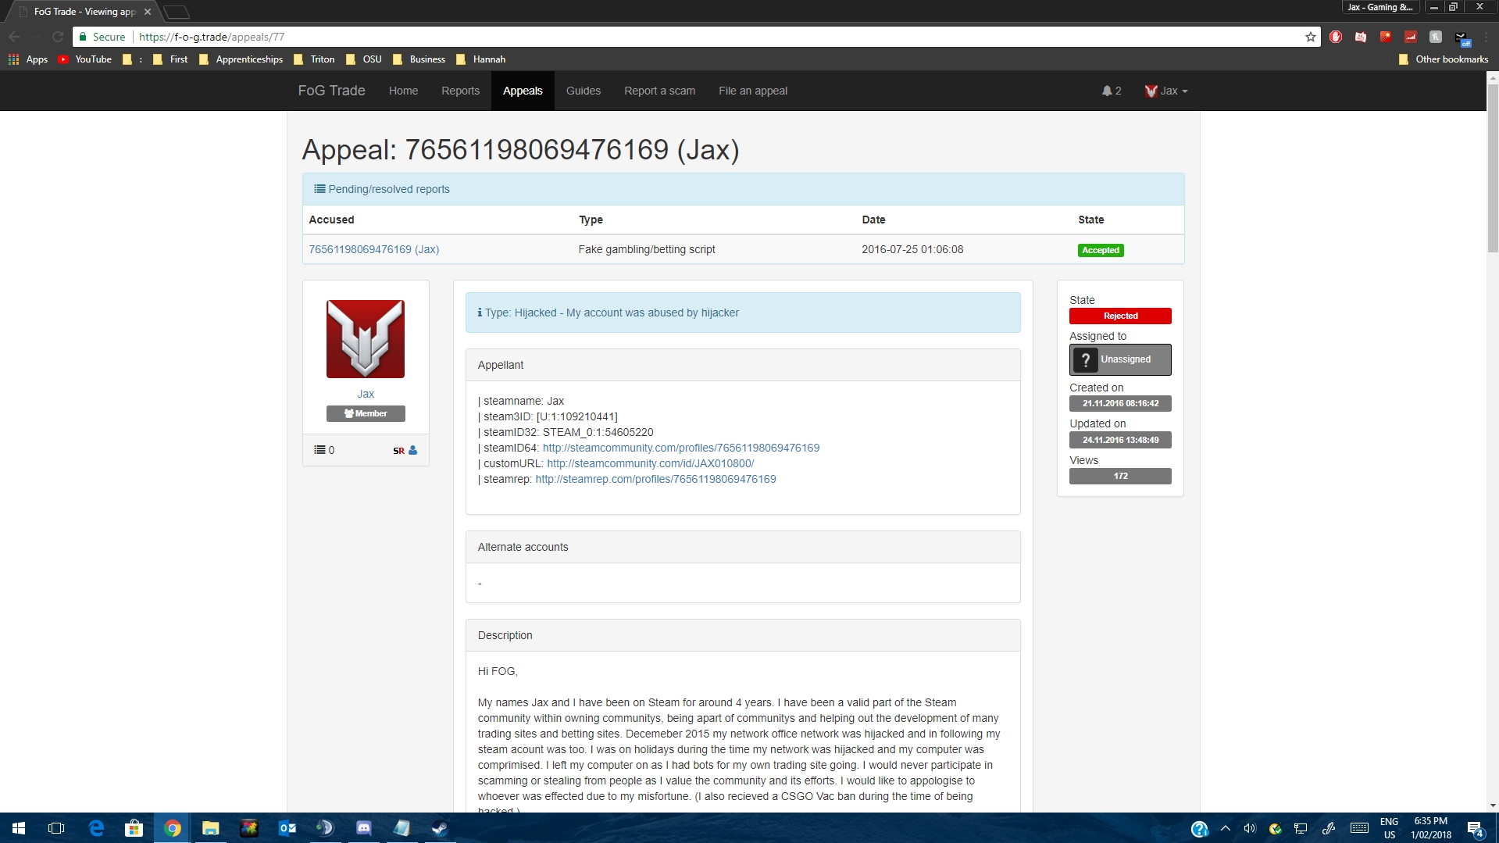1499x843 pixels.
Task: Launch Steam from the taskbar
Action: 440,828
